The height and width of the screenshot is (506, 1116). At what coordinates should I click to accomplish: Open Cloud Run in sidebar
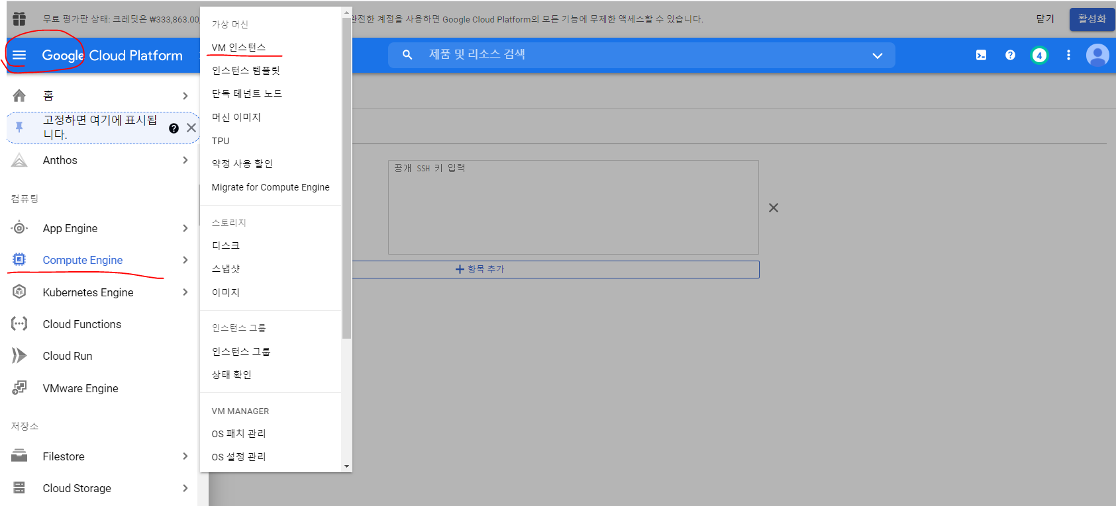click(x=68, y=356)
